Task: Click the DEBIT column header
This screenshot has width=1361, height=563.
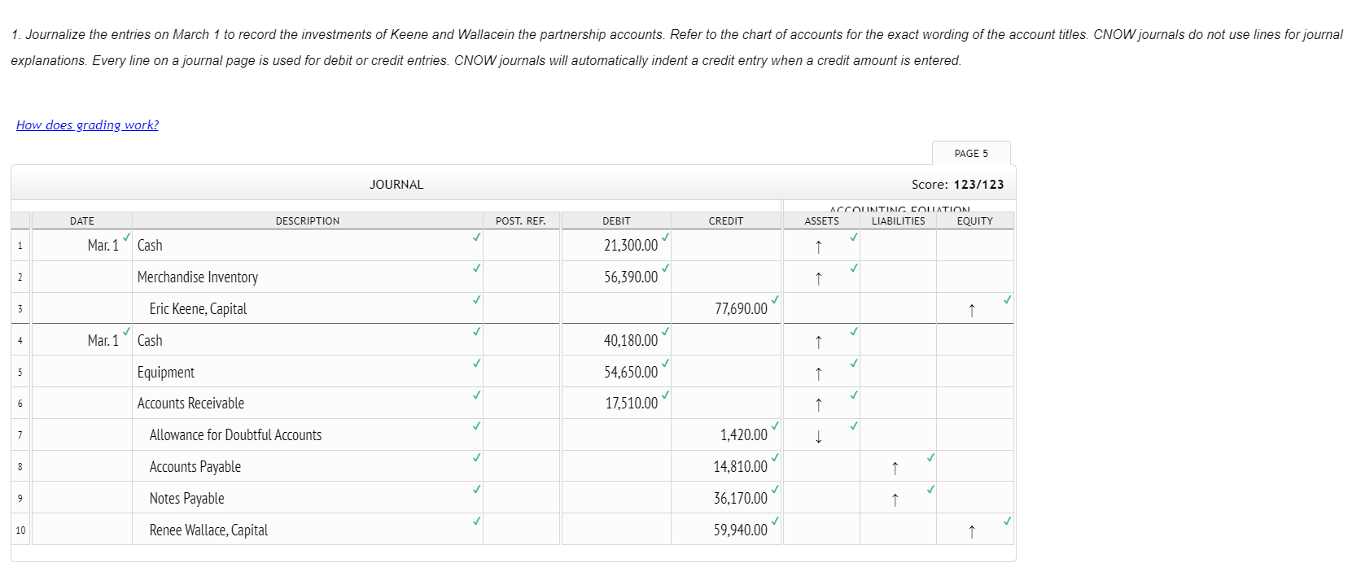Action: [x=616, y=220]
